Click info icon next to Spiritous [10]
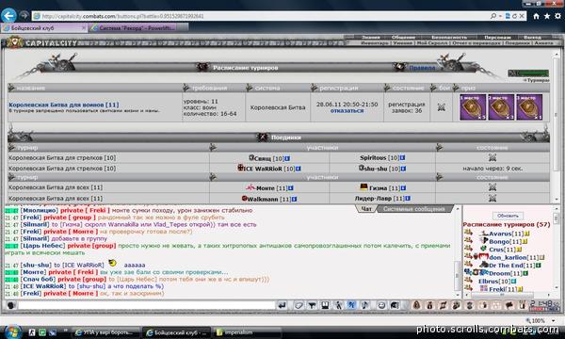Image resolution: width=565 pixels, height=339 pixels. pos(402,158)
